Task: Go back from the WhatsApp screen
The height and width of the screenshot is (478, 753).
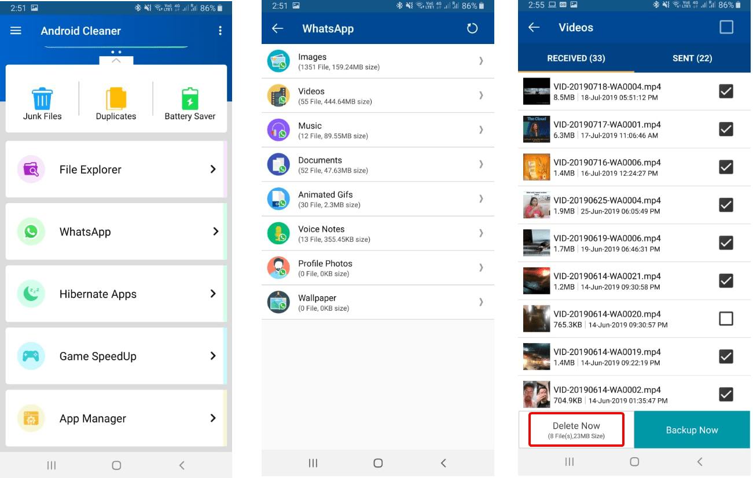Action: pyautogui.click(x=277, y=28)
